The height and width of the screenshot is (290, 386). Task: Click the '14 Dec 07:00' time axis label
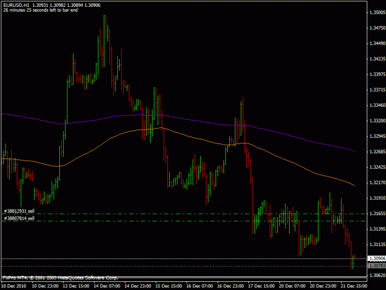pos(107,286)
